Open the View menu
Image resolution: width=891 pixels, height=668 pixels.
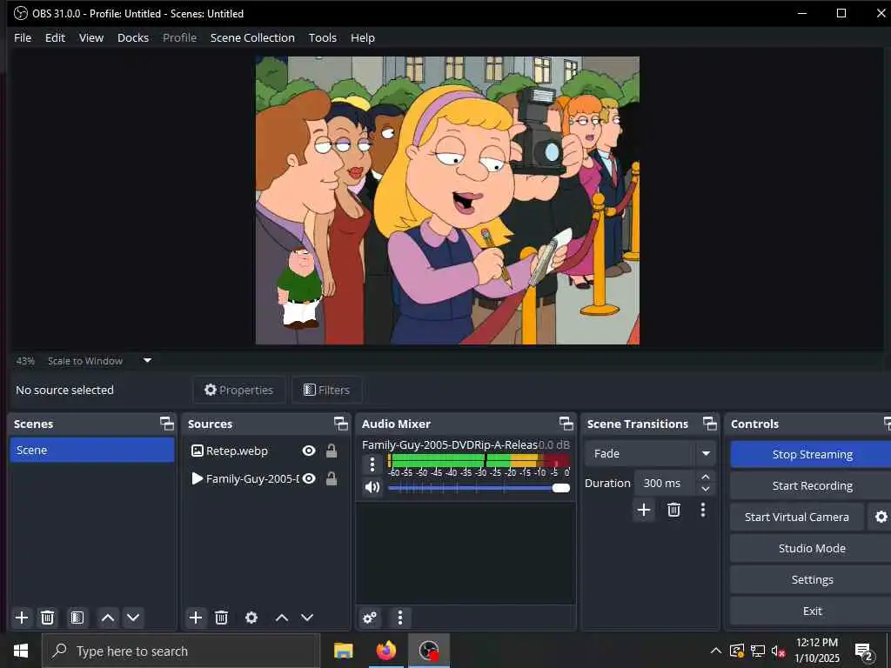point(90,37)
